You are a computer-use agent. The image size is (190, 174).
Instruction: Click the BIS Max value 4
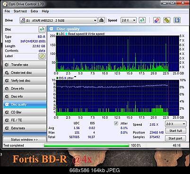tap(94, 132)
